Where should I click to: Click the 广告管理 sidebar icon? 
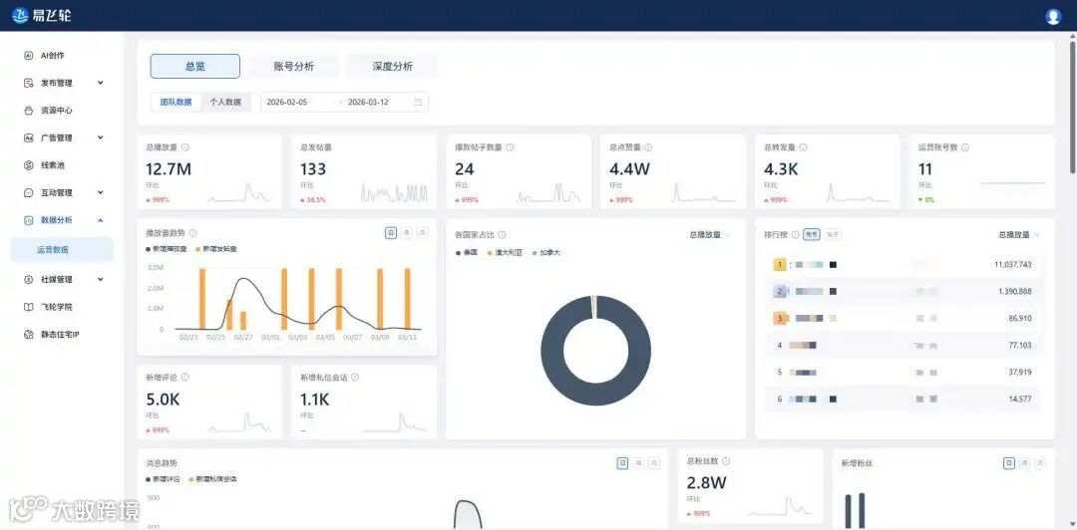pyautogui.click(x=28, y=138)
